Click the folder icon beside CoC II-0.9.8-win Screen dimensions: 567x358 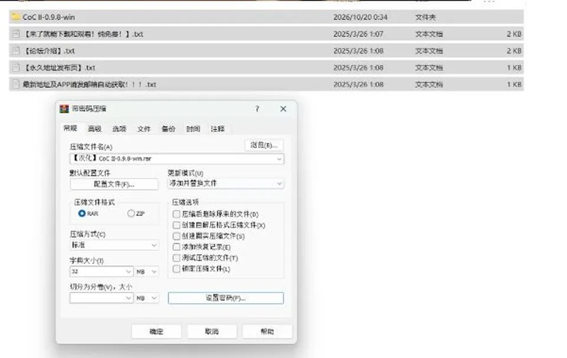pos(15,17)
